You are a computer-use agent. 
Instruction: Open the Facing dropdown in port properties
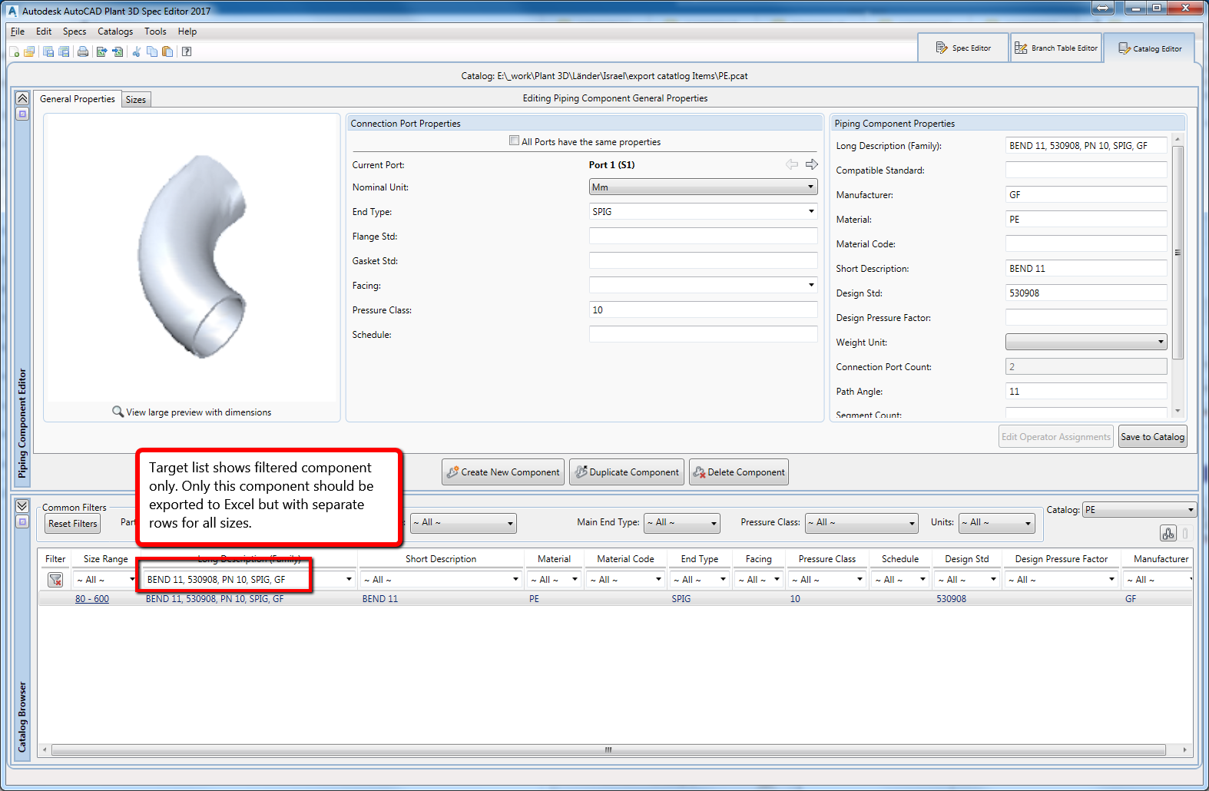(703, 285)
